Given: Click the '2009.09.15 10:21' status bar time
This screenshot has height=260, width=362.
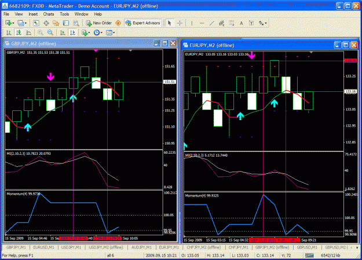Looking at the screenshot, I should 161,255.
